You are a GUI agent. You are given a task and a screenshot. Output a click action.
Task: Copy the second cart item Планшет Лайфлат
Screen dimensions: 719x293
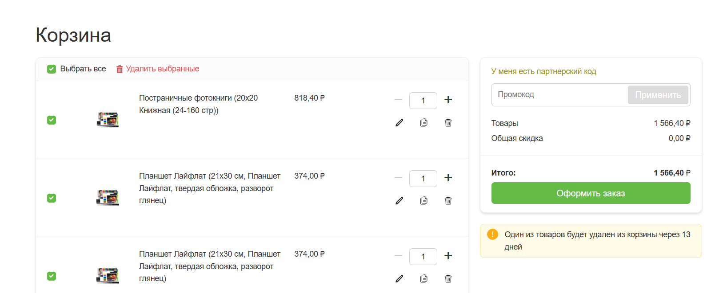pyautogui.click(x=424, y=201)
